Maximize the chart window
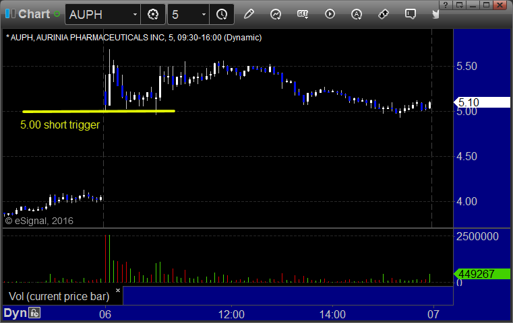Screen dimensions: 513x323 (486, 5)
